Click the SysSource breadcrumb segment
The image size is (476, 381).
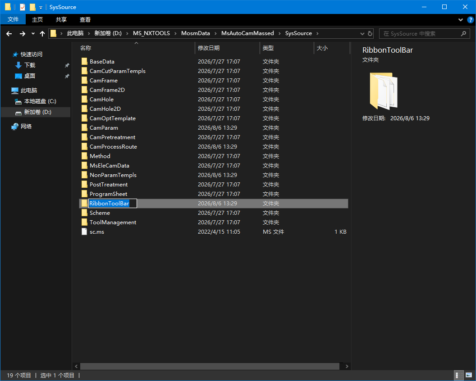(298, 33)
